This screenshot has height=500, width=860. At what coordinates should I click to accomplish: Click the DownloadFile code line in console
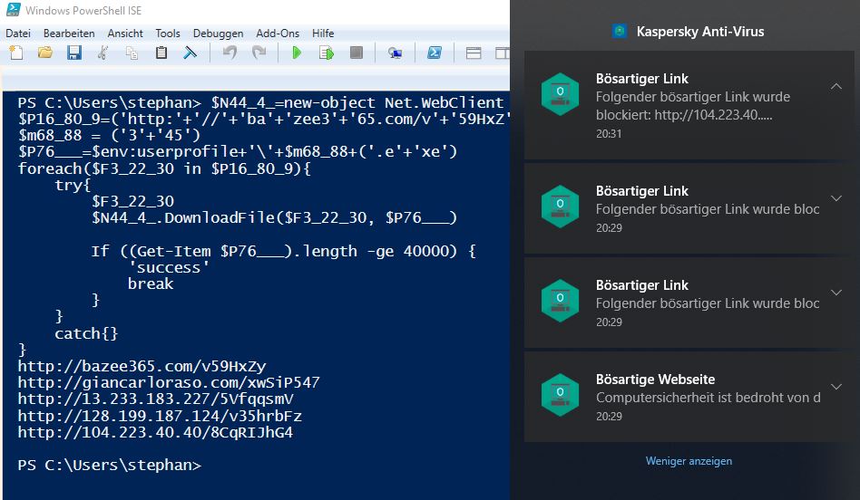coord(274,218)
